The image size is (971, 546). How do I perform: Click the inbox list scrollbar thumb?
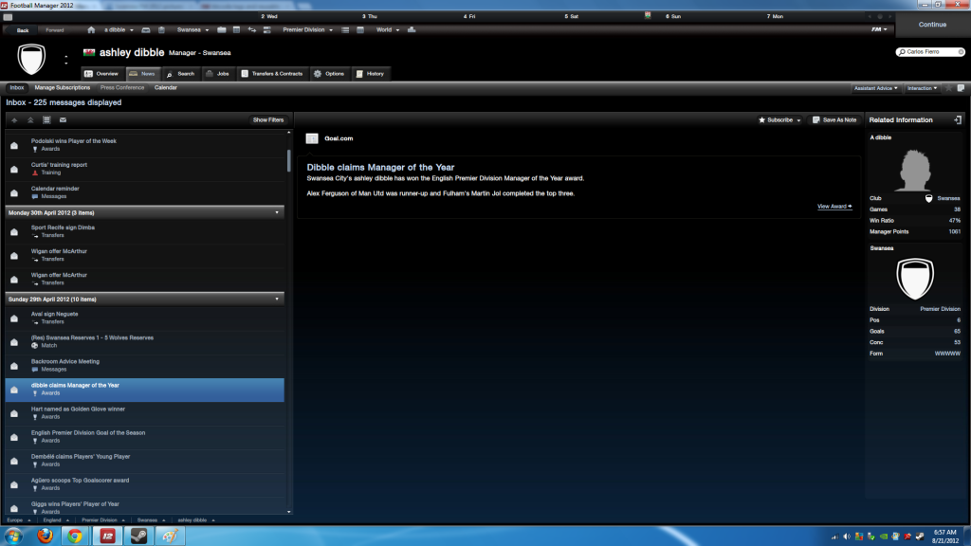[288, 161]
